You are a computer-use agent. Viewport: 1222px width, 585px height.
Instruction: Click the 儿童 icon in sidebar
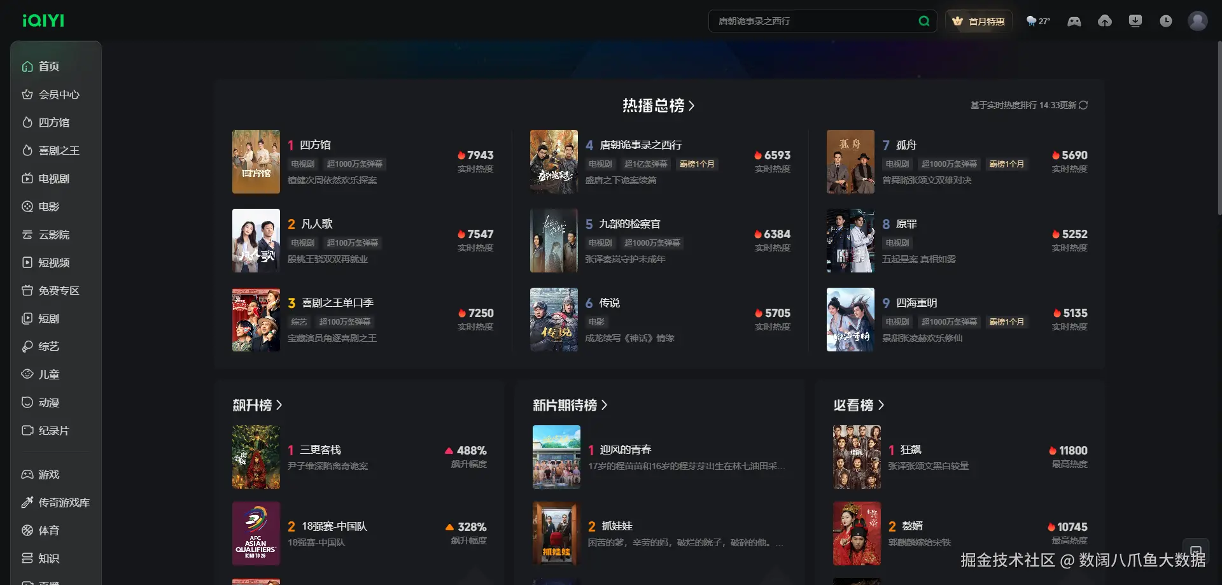[27, 374]
